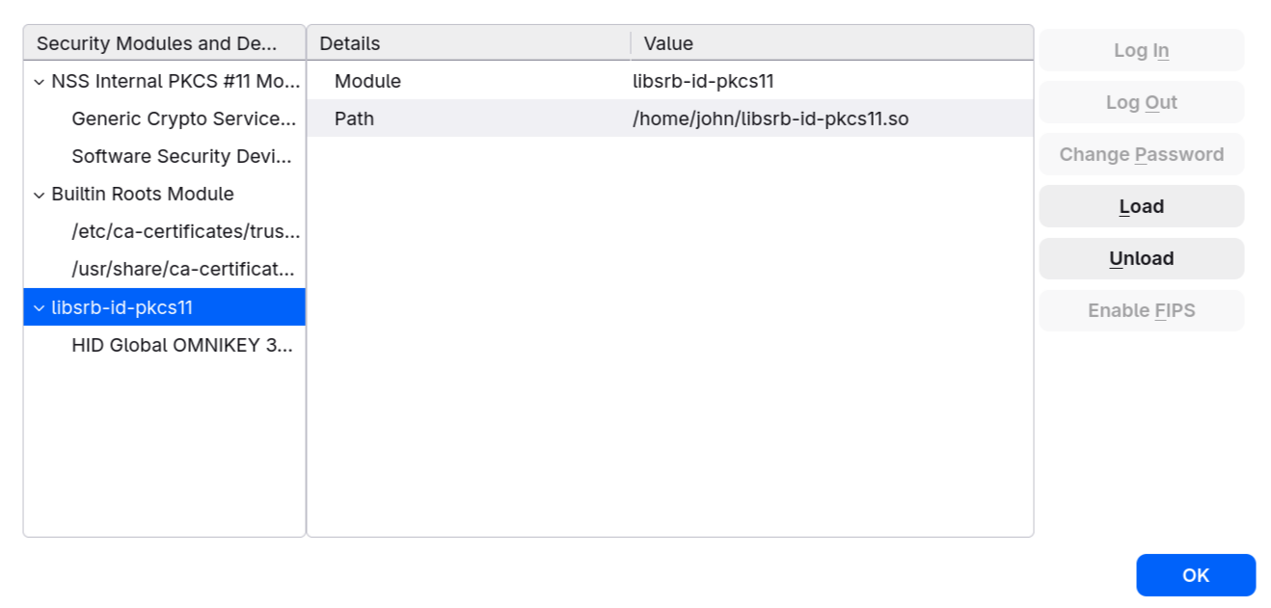
Task: Unload the selected module
Action: tap(1142, 258)
